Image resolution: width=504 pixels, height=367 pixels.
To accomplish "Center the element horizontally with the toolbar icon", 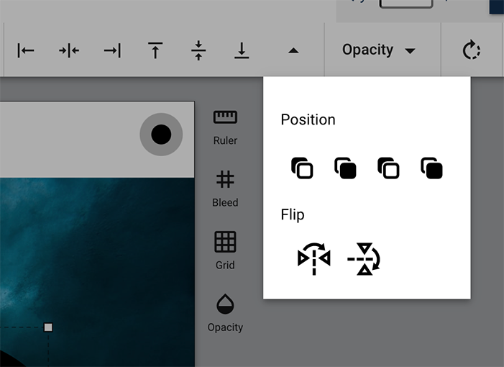I will tap(69, 50).
